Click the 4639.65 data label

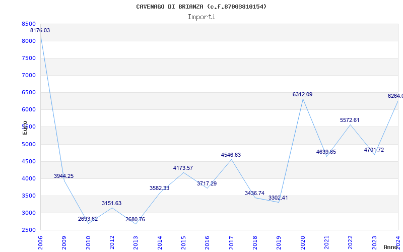click(326, 152)
